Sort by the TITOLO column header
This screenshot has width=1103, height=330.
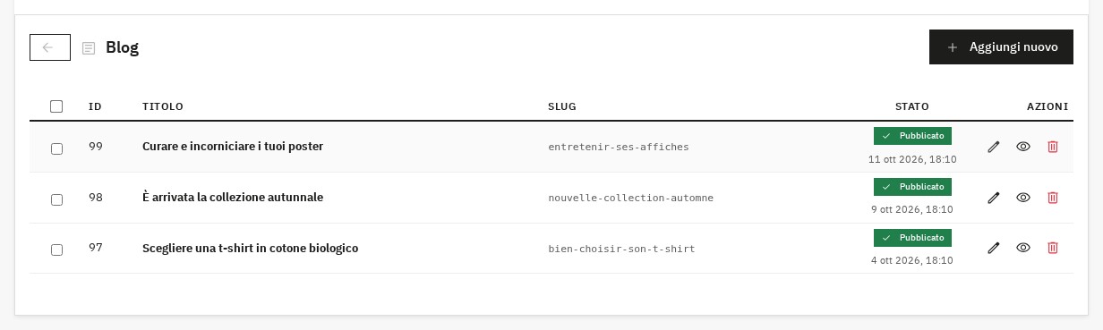163,106
